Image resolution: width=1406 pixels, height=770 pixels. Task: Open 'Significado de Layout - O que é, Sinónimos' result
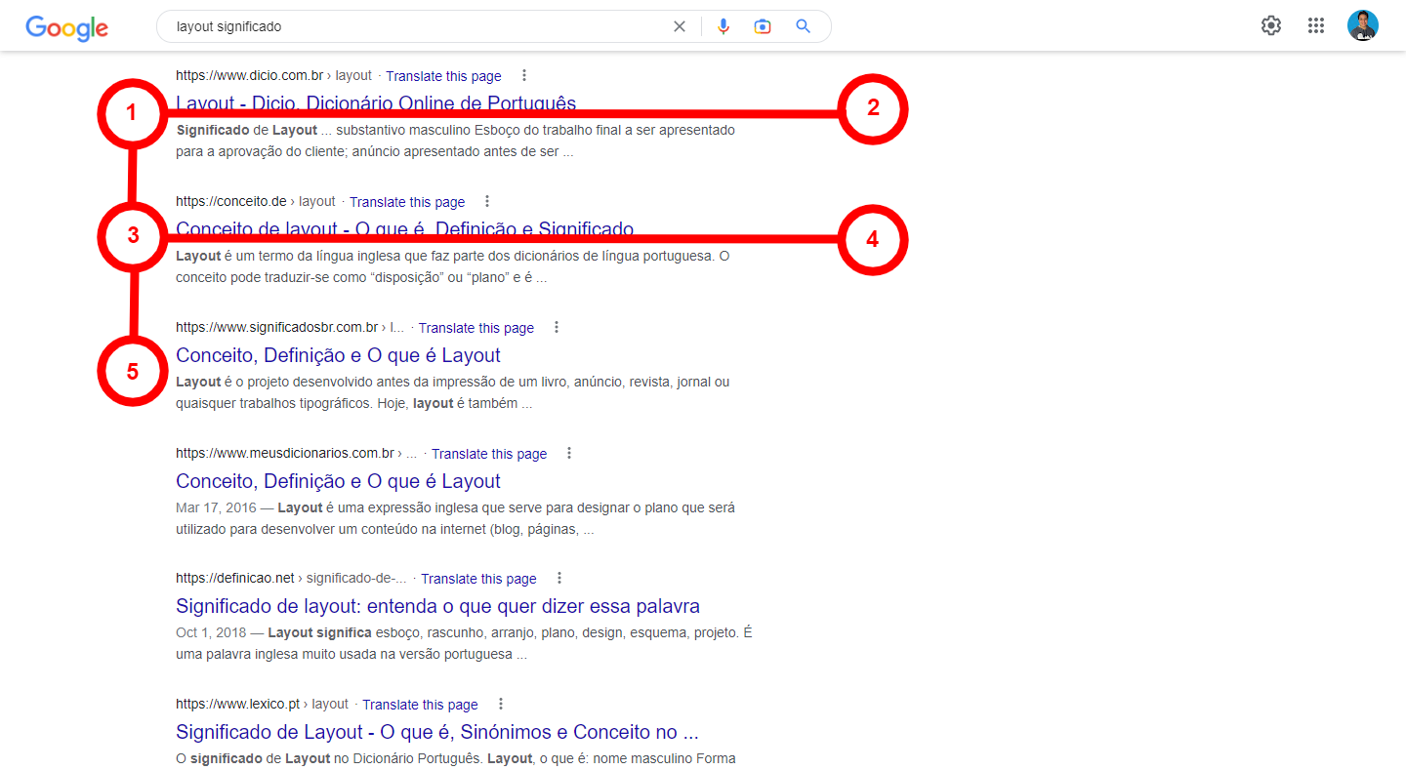(x=437, y=732)
